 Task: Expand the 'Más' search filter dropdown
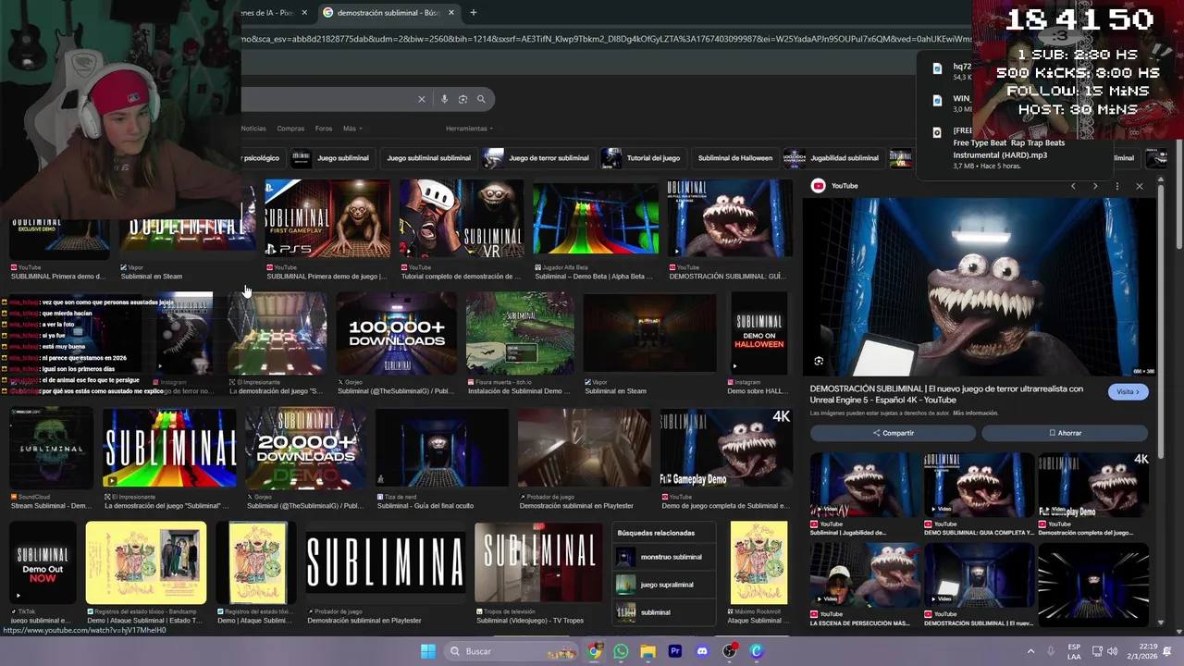(352, 129)
